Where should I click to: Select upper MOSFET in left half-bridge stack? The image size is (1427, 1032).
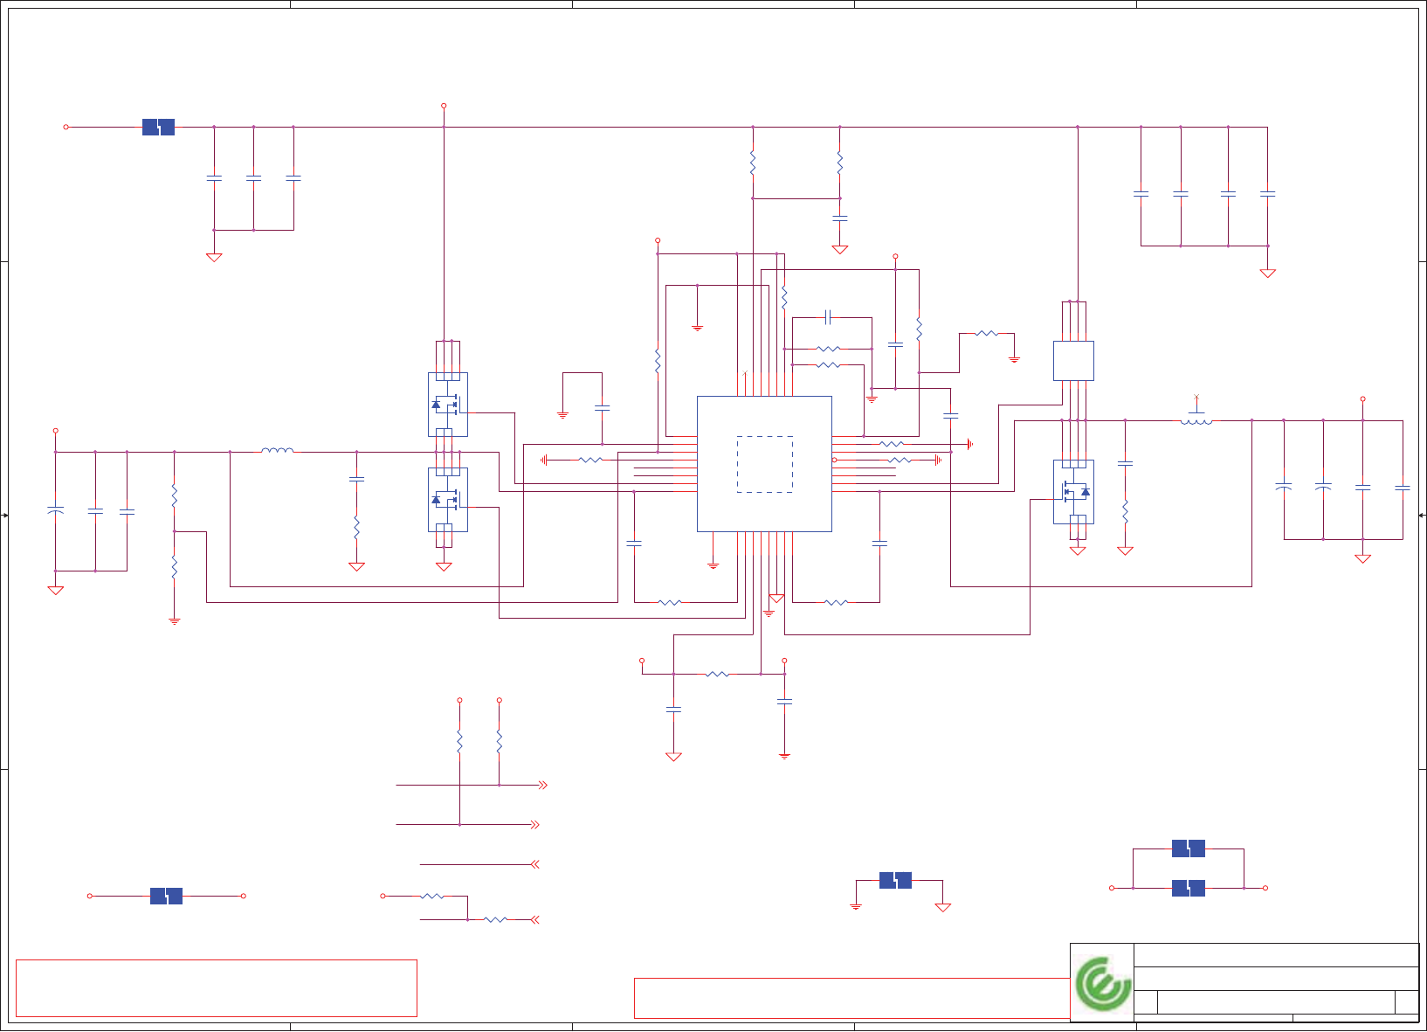point(447,405)
